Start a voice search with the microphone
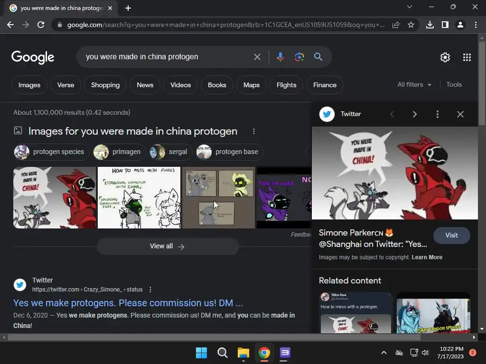Screen dimensions: 486x364 click(x=280, y=57)
